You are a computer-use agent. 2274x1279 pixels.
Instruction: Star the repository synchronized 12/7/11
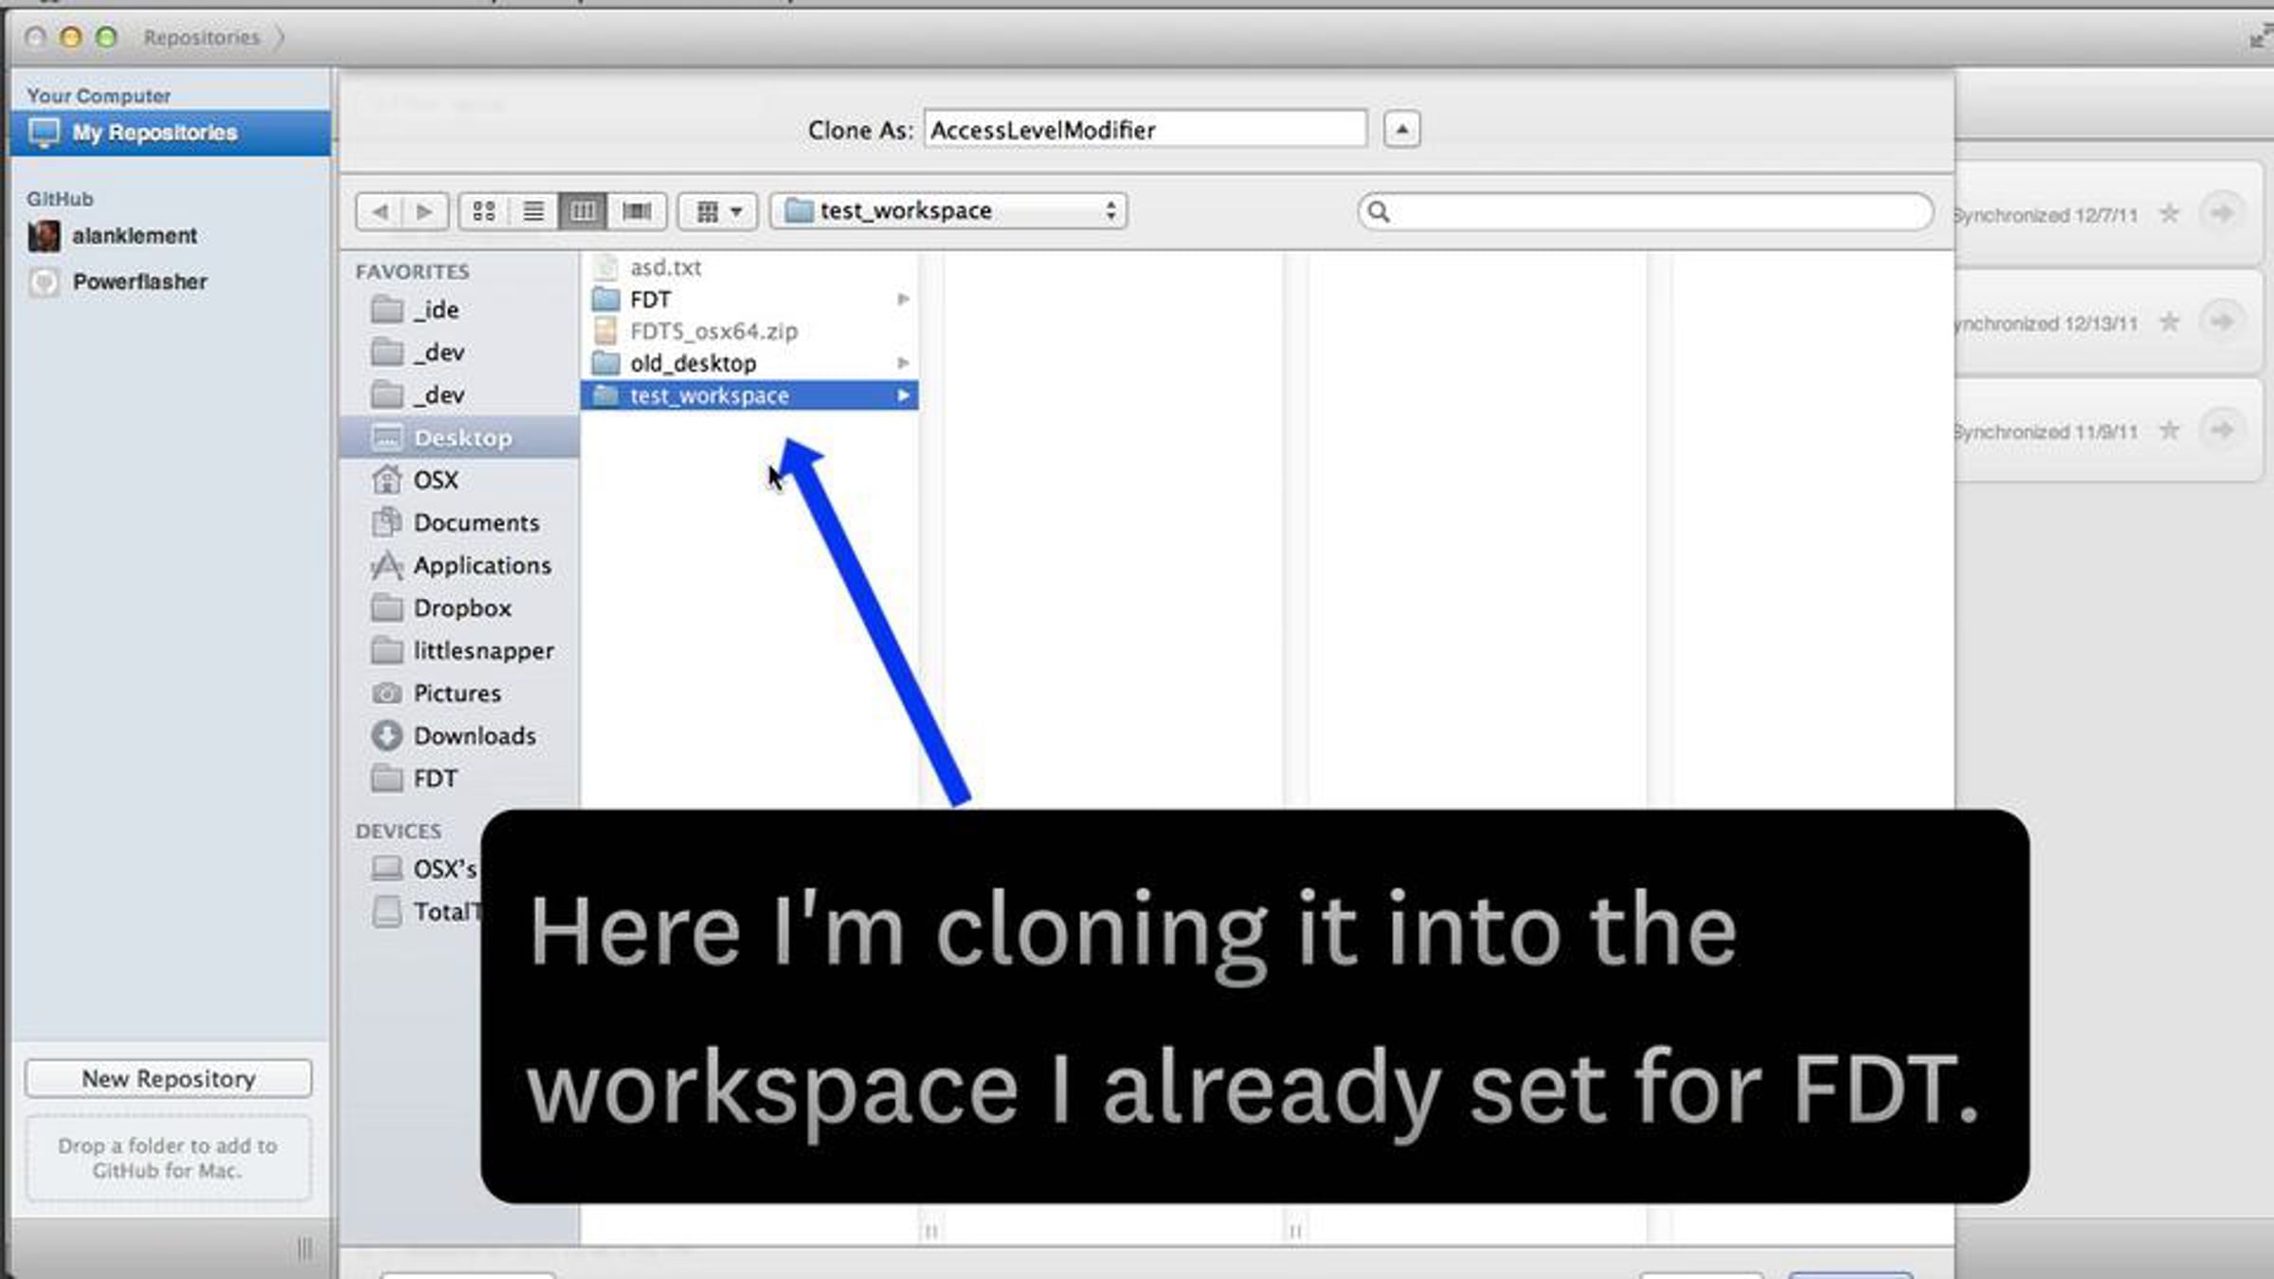[x=2168, y=214]
